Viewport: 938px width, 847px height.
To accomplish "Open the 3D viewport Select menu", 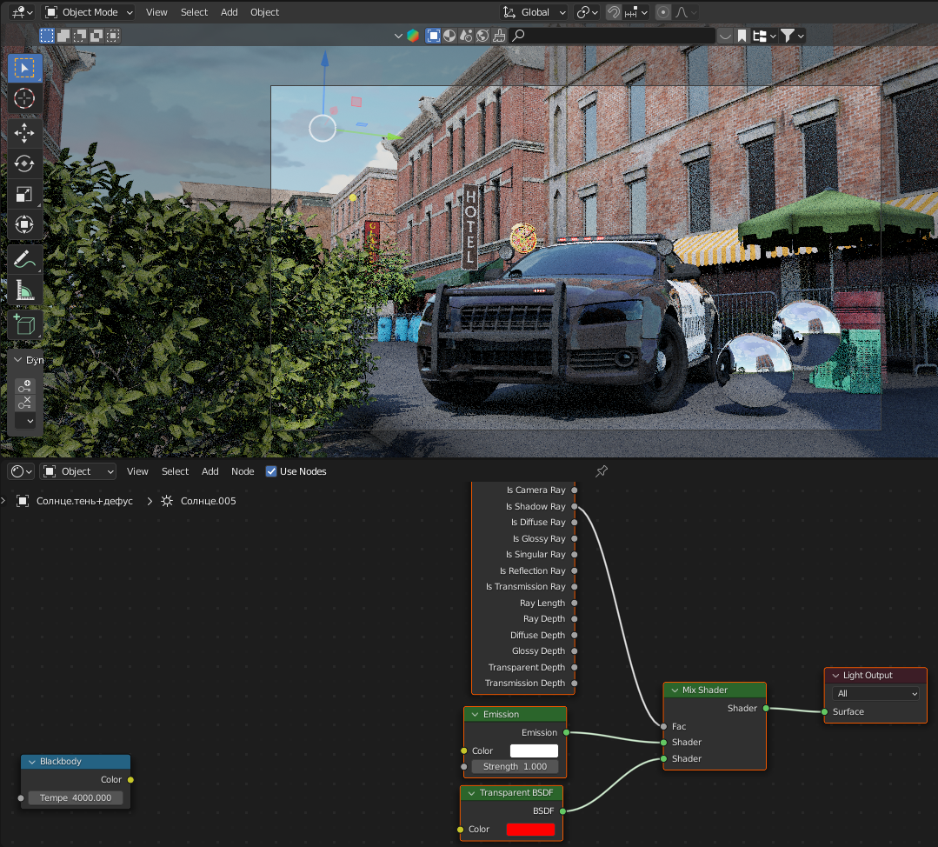I will coord(195,12).
